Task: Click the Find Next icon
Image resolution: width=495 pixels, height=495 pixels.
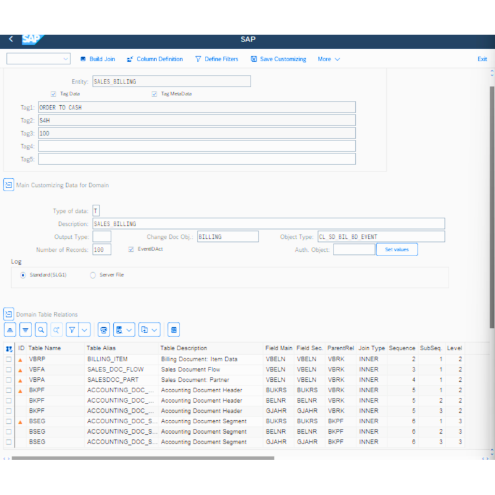Action: [x=58, y=329]
